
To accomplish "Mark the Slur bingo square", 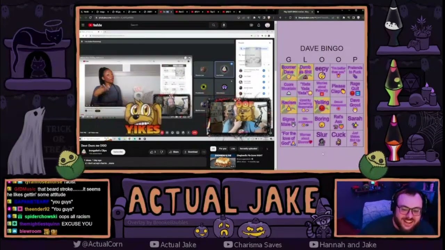I will [x=322, y=138].
